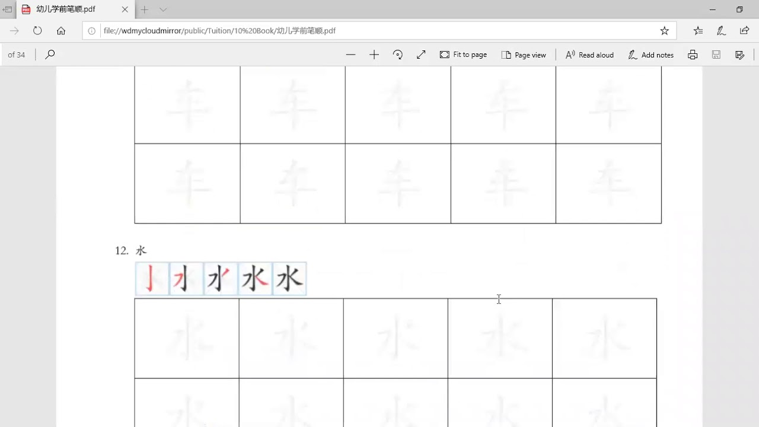The image size is (759, 427).
Task: Click the set tabs aside icon
Action: pyautogui.click(x=7, y=9)
